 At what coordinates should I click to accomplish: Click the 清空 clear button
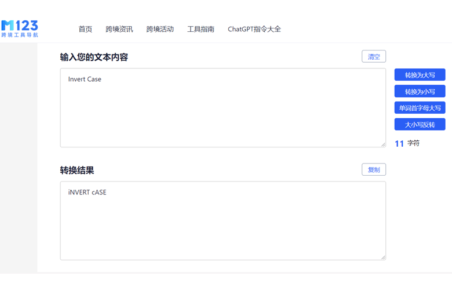tap(374, 57)
